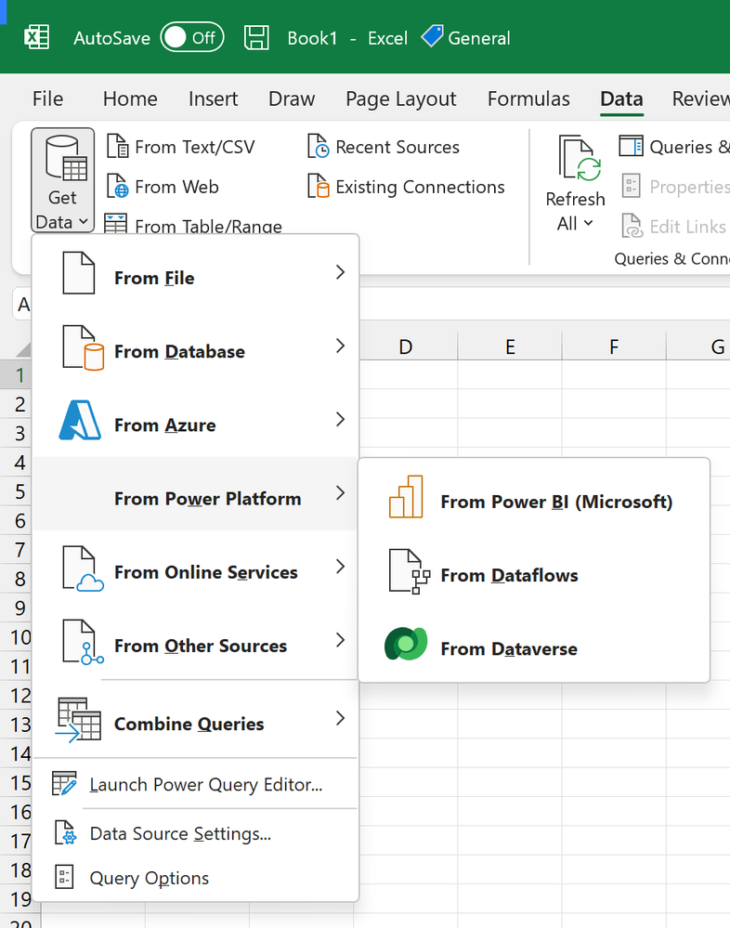Open the Refresh All dropdown arrow
The height and width of the screenshot is (928, 730).
tap(588, 223)
